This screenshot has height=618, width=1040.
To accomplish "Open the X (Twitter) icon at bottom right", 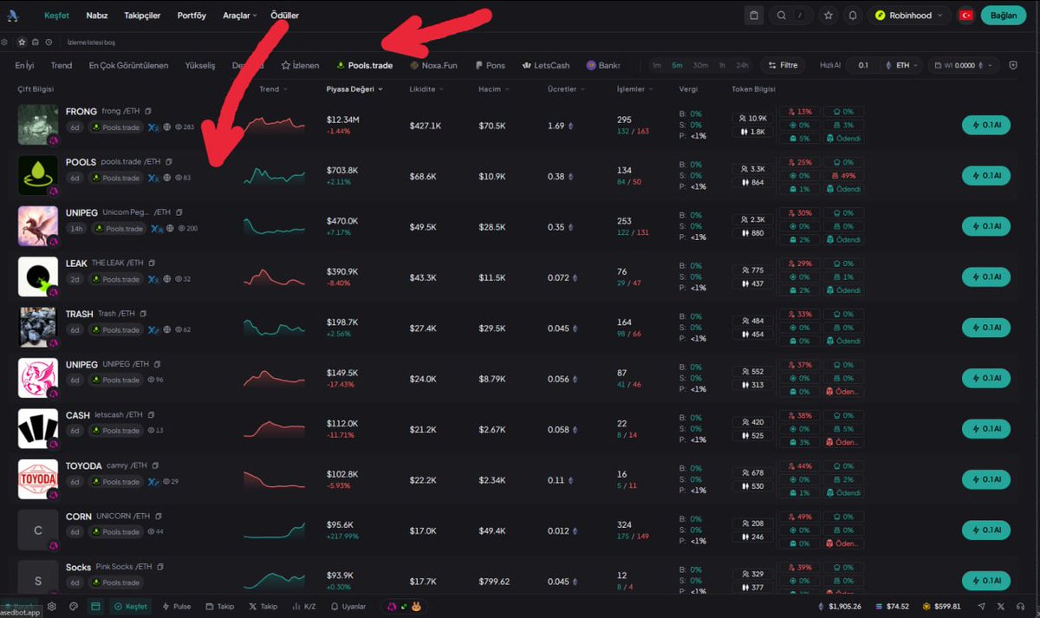I will coord(1001,607).
